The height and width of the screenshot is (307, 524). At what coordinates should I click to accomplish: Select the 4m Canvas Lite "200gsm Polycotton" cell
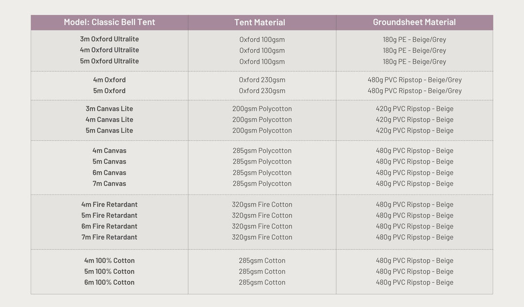262,120
